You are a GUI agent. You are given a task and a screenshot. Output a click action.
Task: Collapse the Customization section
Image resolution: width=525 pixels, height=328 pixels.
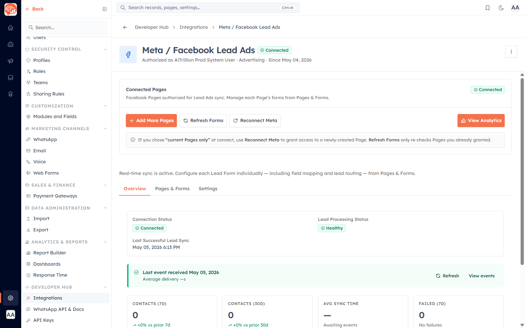pyautogui.click(x=105, y=106)
